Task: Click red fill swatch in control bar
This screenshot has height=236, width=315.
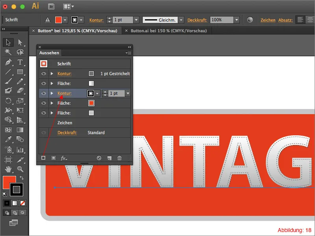Action: [58, 20]
